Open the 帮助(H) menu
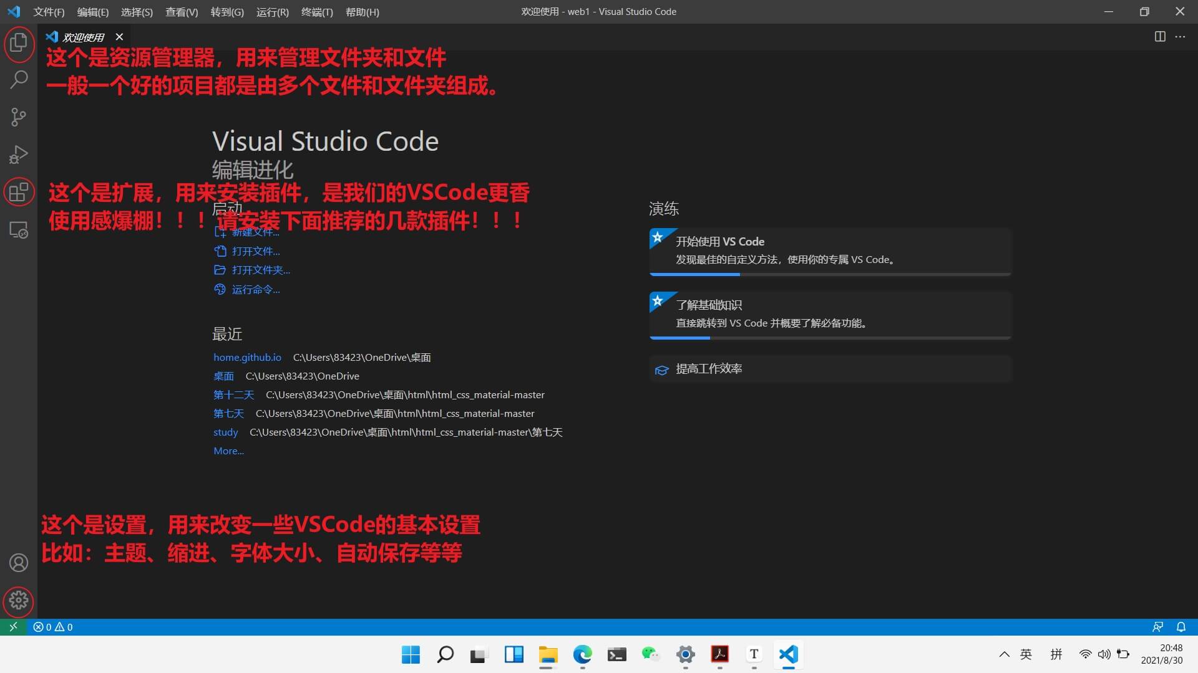This screenshot has width=1198, height=673. coord(363,12)
